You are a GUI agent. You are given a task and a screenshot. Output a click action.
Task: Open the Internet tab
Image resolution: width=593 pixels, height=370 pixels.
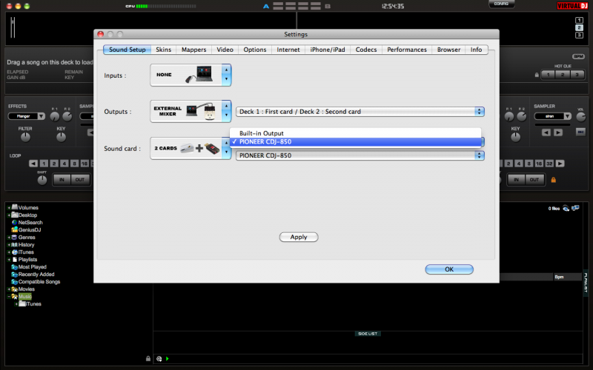coord(288,50)
